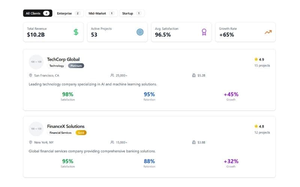Screen dimensions: 300x187
Task: Click the TechCorp Global star rating icon
Action: click(256, 59)
